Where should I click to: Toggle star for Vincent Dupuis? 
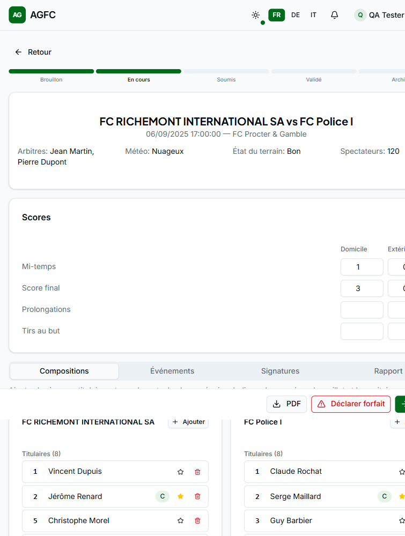pyautogui.click(x=181, y=472)
